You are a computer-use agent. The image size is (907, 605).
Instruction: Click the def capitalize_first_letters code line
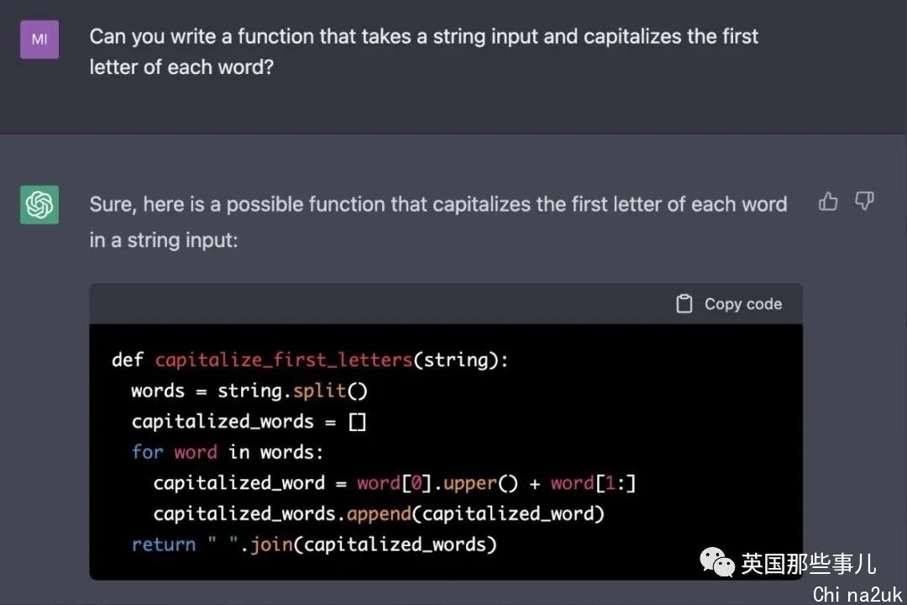310,360
